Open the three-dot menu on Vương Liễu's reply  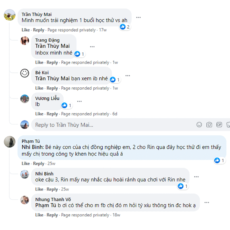coord(80,101)
